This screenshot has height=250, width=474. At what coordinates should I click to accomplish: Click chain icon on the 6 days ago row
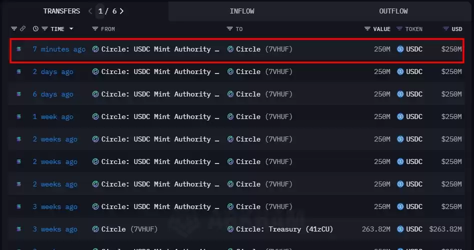coord(19,94)
